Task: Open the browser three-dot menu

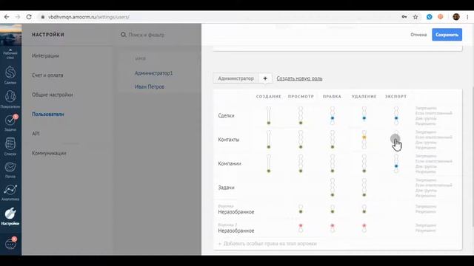Action: tap(467, 17)
